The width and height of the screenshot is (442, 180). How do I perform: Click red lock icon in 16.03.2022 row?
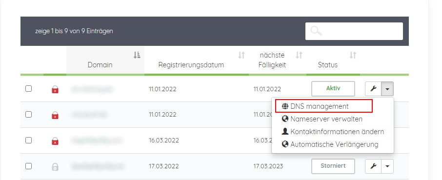55,140
